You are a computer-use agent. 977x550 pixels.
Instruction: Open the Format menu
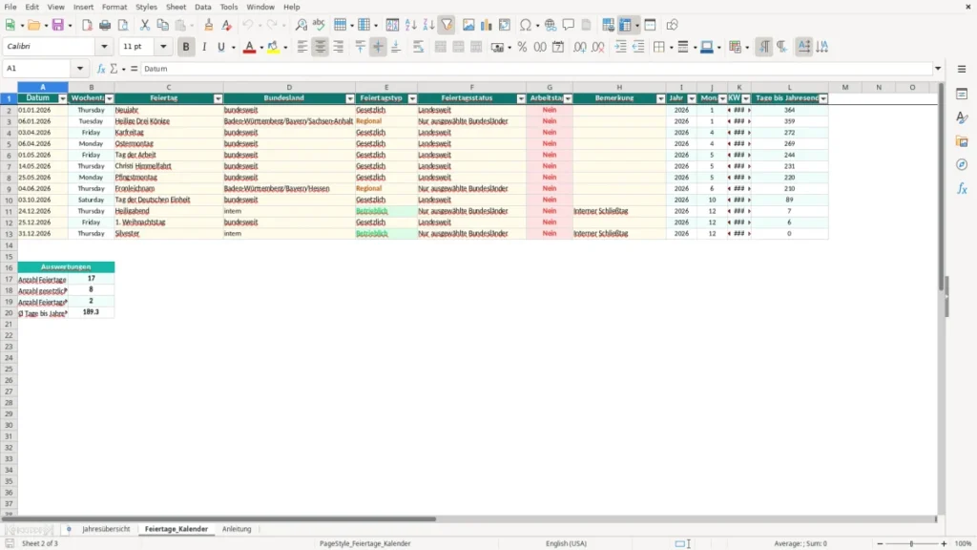[x=114, y=7]
